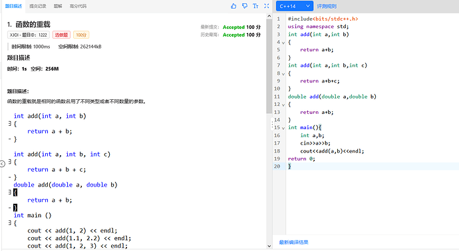This screenshot has width=459, height=251.
Task: Click 'cout << add(1, 2, 3) << endl;' sample line
Action: [78, 246]
